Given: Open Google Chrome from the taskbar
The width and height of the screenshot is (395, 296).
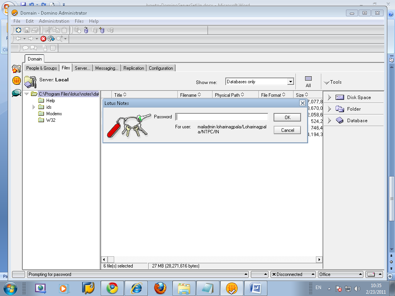Looking at the screenshot, I should [112, 288].
